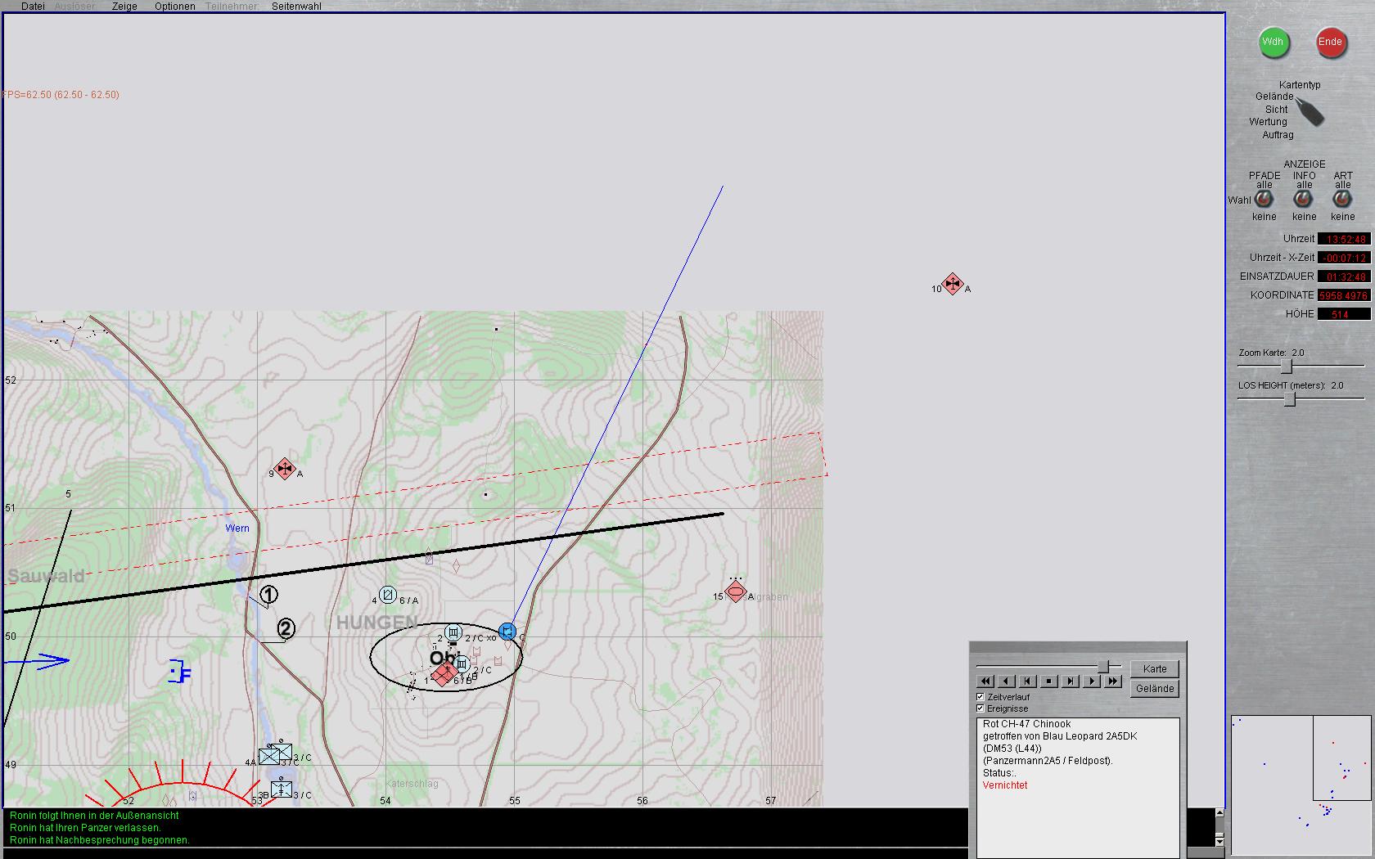This screenshot has height=859, width=1375.
Task: Uncheck the Ereignisse checkbox
Action: click(x=981, y=708)
